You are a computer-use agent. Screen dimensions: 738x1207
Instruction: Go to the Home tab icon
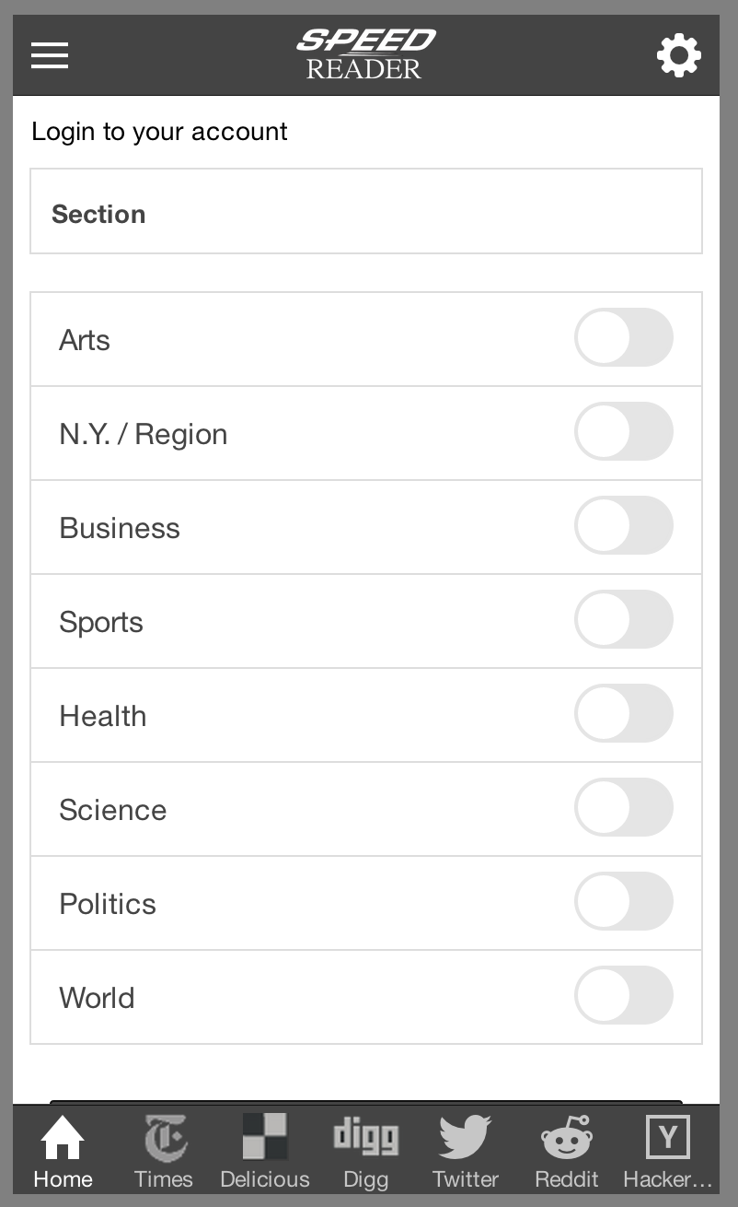pyautogui.click(x=63, y=1137)
